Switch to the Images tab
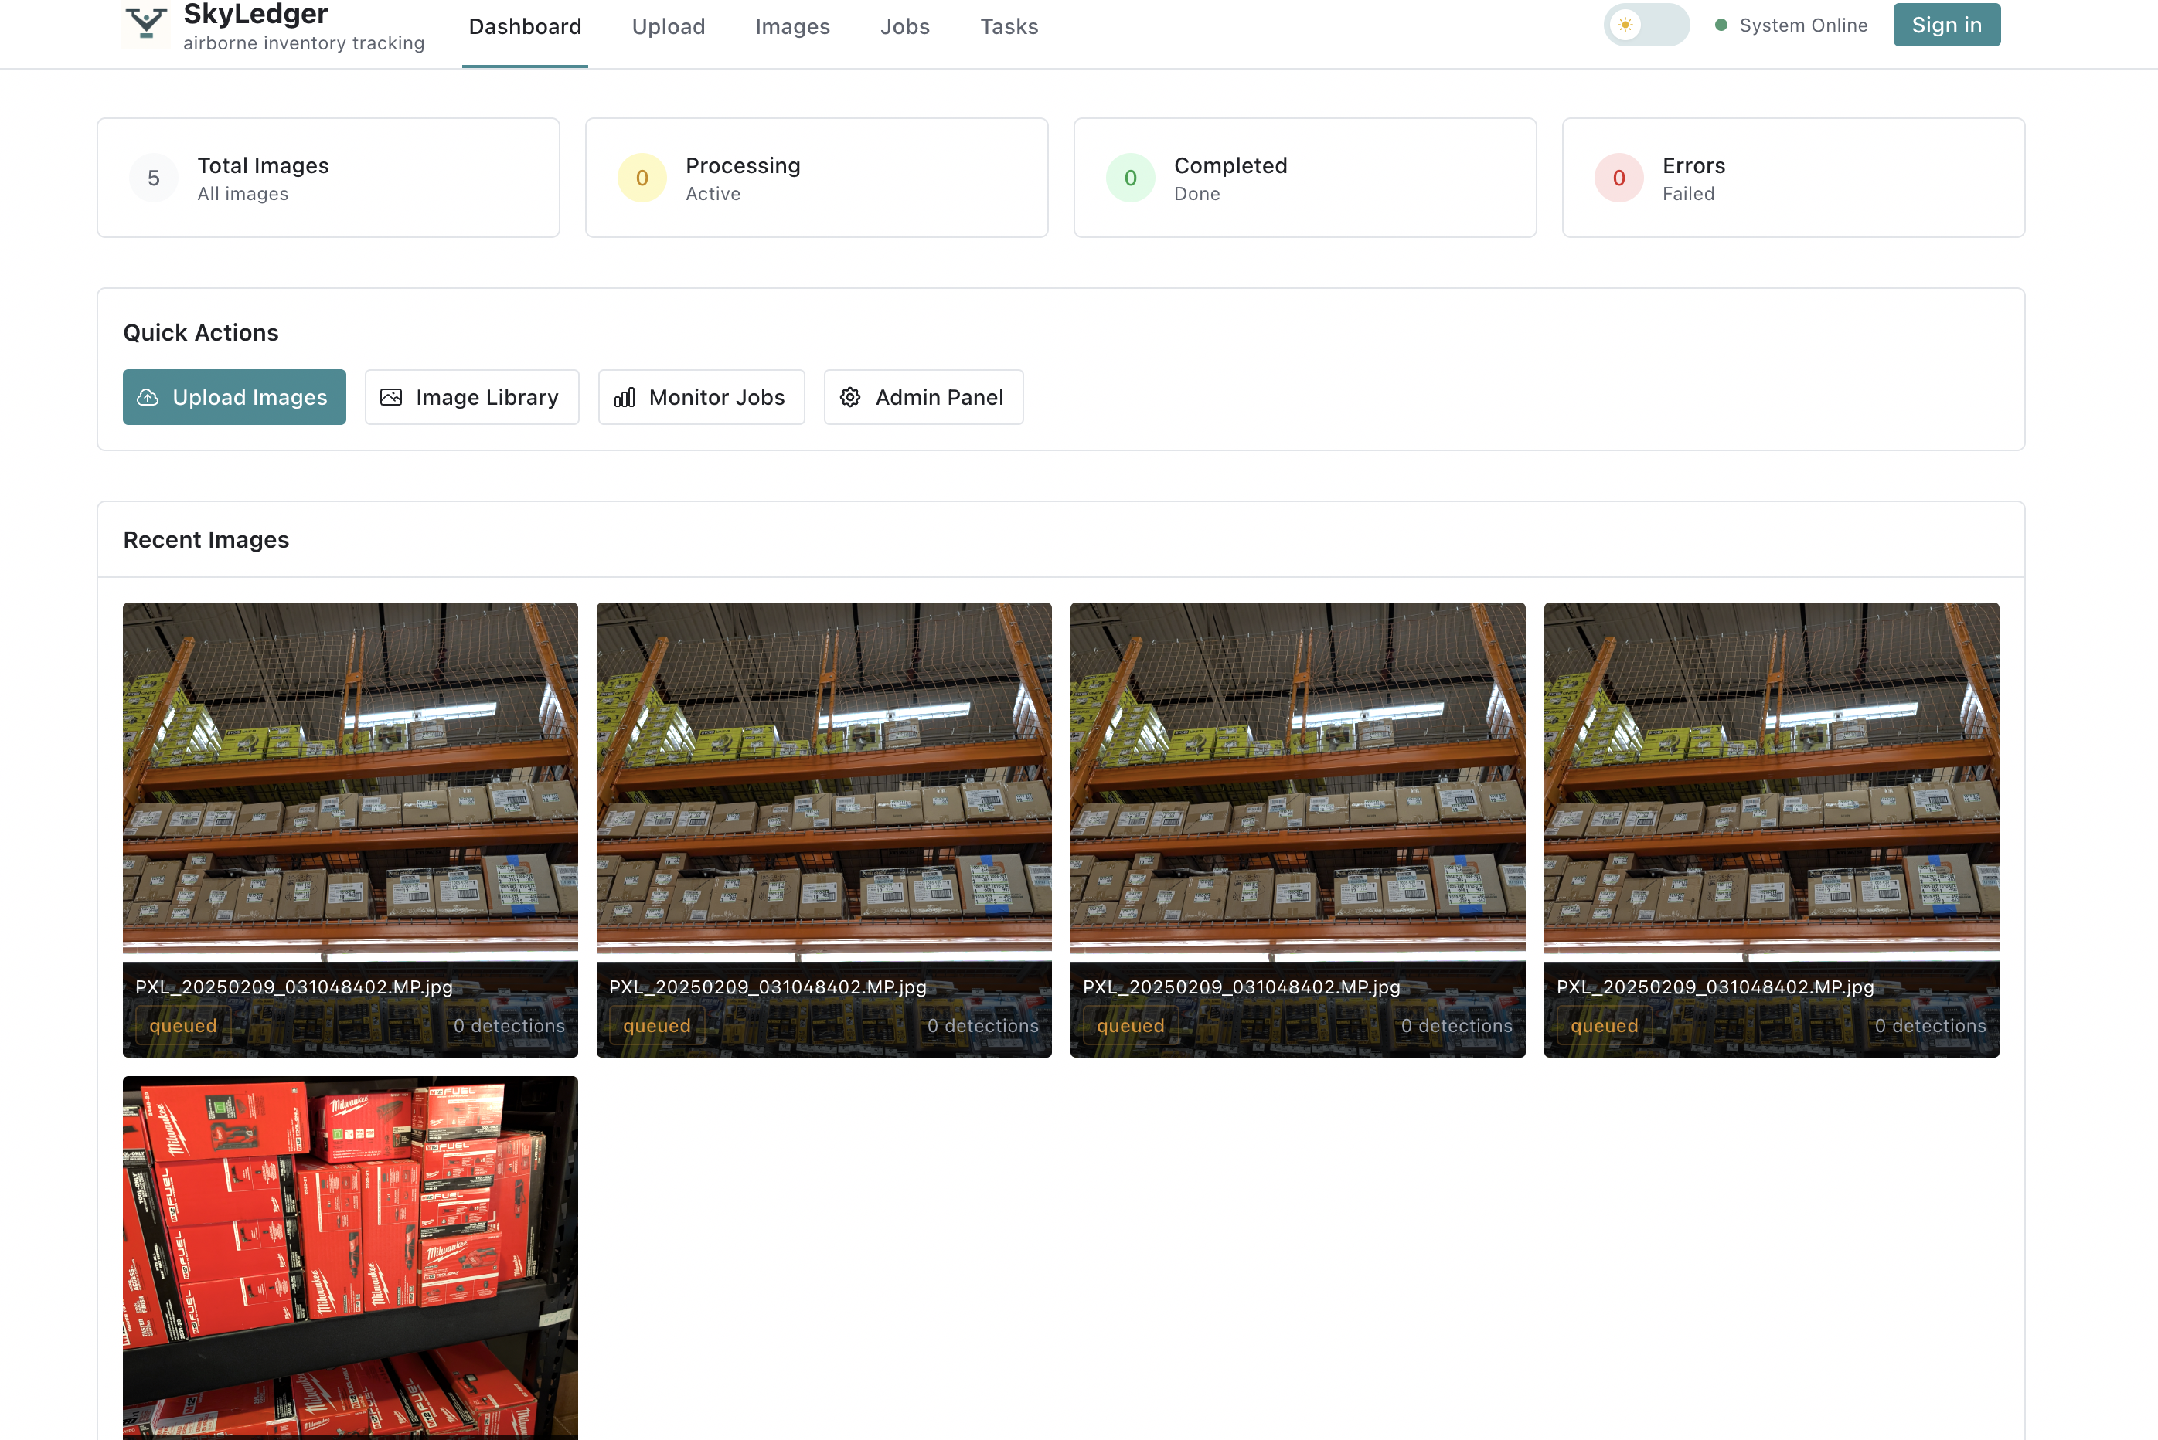The width and height of the screenshot is (2158, 1440). 792,26
